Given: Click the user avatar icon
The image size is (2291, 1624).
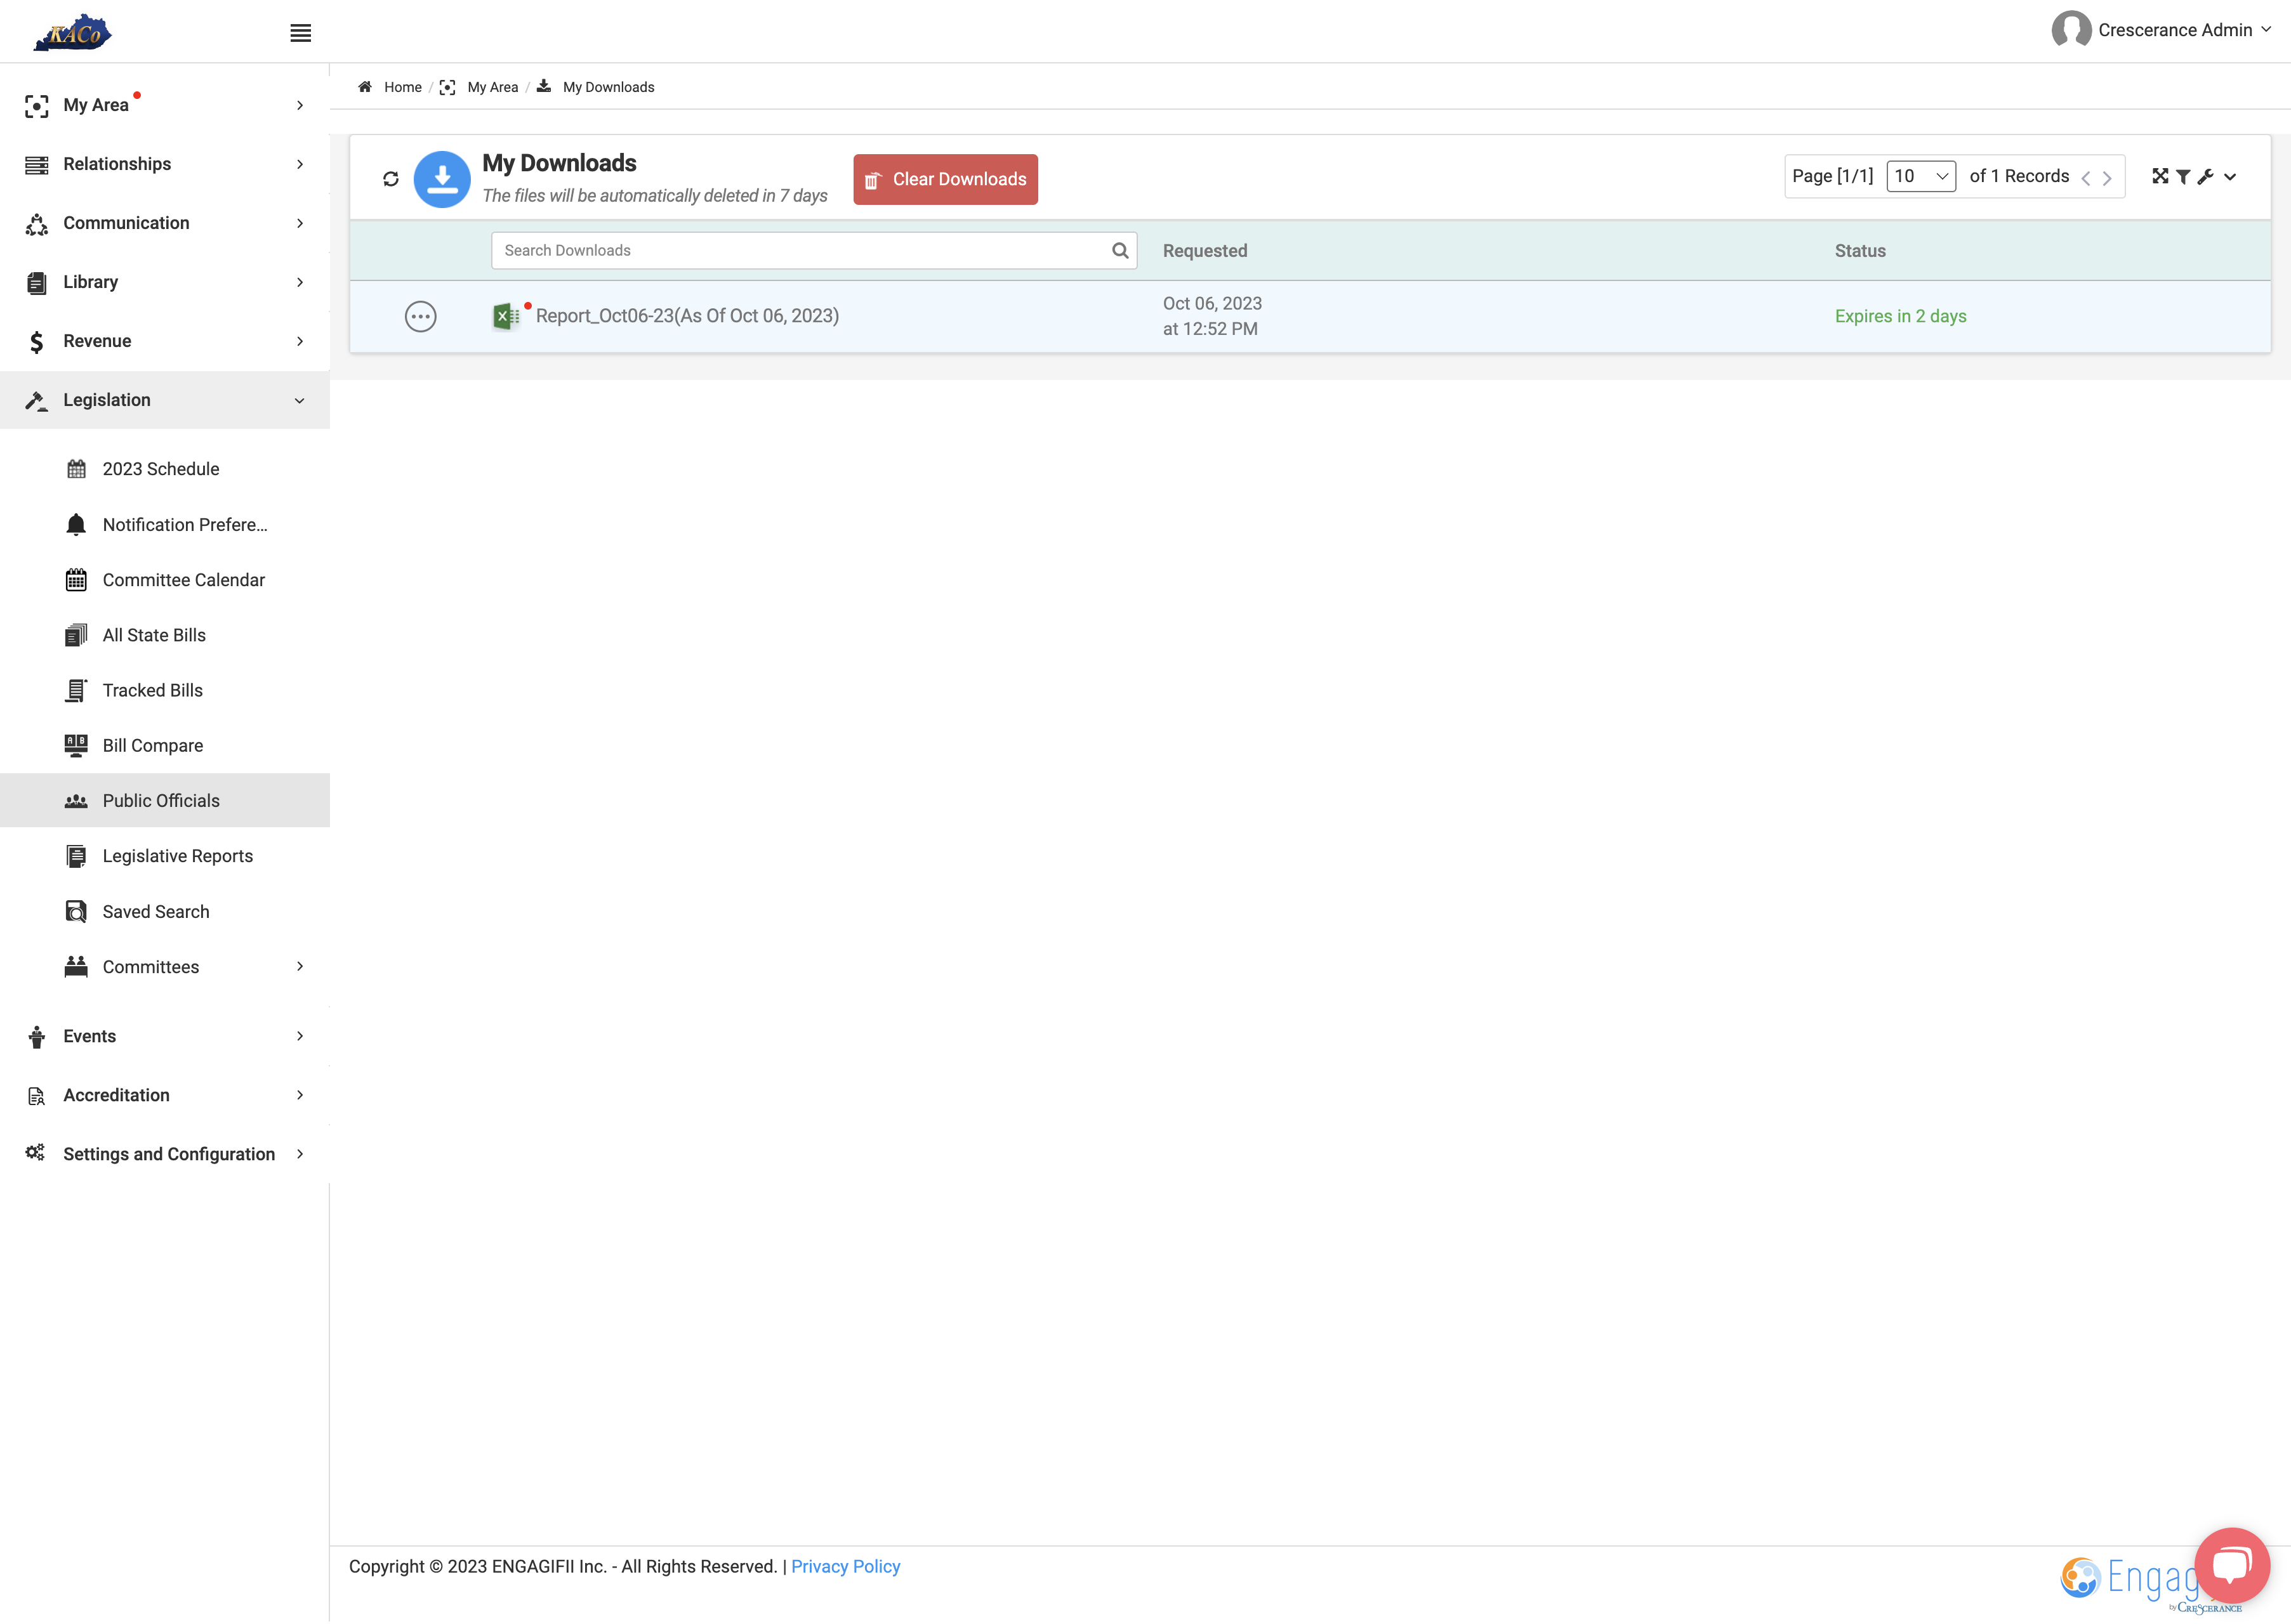Looking at the screenshot, I should pos(2071,30).
